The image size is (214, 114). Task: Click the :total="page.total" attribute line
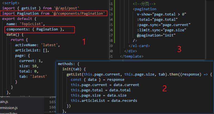(157, 20)
